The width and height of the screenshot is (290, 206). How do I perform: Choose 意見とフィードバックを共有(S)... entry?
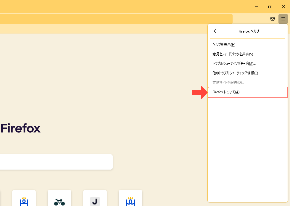click(248, 54)
